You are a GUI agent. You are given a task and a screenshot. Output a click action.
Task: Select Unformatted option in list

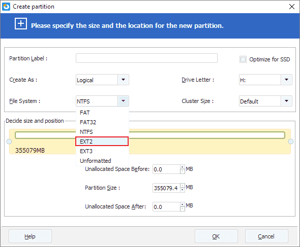point(102,161)
